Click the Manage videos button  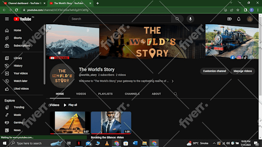coord(243,71)
